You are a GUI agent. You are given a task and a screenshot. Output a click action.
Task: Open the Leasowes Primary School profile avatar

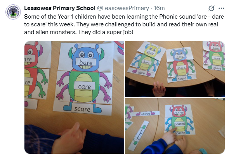tap(13, 12)
